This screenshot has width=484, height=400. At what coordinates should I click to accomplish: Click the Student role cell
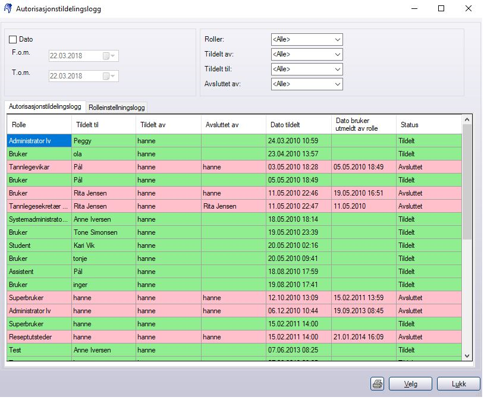pyautogui.click(x=39, y=245)
